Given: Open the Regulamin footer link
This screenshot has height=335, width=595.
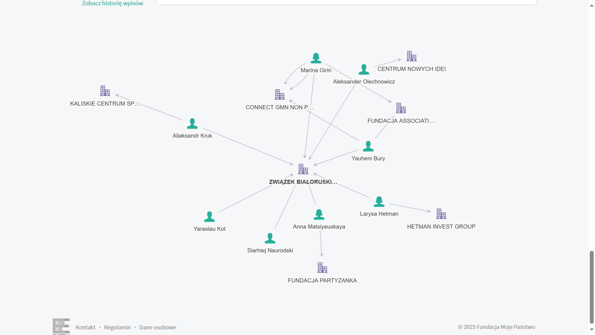Looking at the screenshot, I should point(117,327).
